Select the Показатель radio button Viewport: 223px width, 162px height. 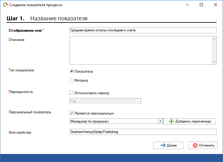(x=72, y=71)
